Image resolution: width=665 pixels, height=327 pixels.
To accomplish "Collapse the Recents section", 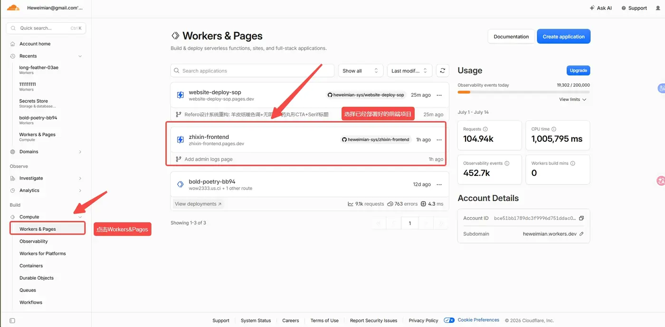I will pyautogui.click(x=80, y=56).
